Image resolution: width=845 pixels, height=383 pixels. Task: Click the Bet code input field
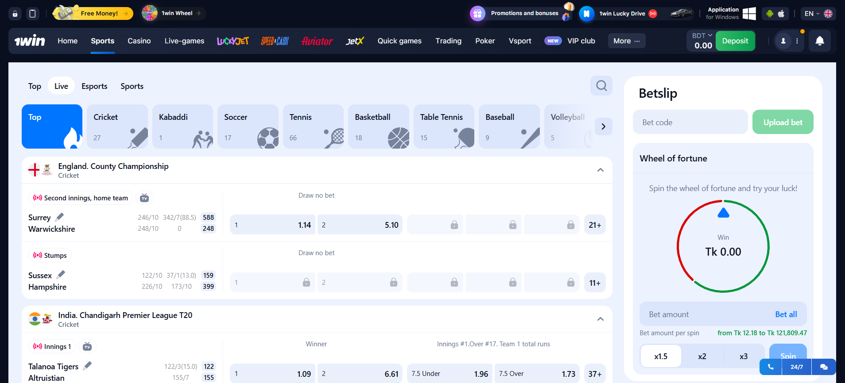pos(690,122)
